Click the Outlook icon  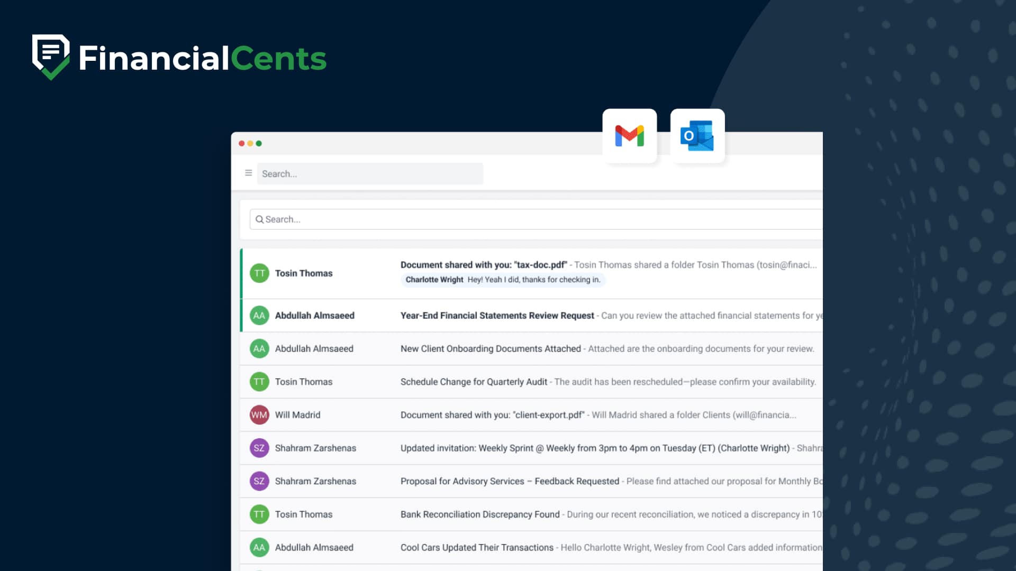pos(697,136)
